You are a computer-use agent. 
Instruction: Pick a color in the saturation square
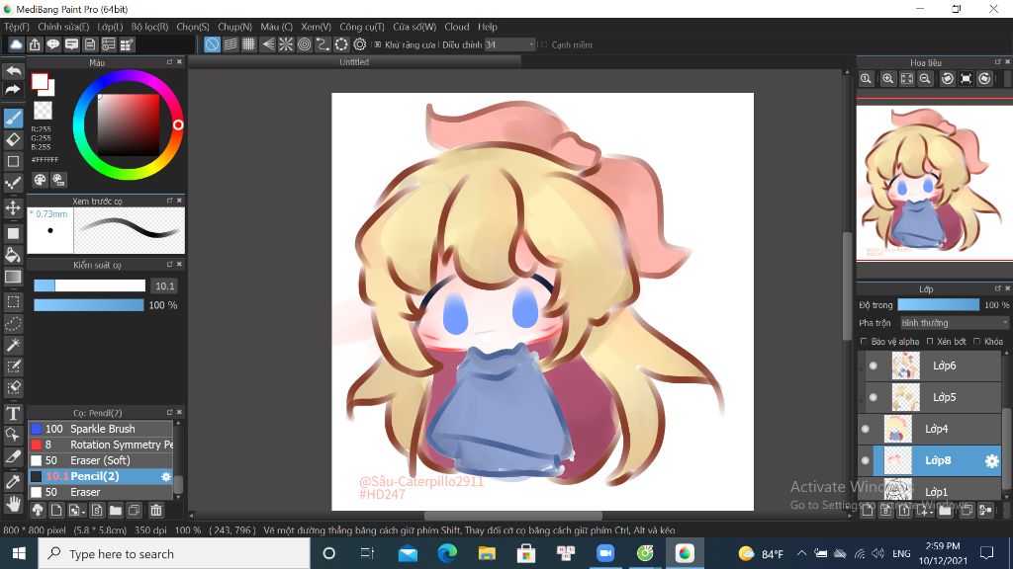(x=129, y=125)
